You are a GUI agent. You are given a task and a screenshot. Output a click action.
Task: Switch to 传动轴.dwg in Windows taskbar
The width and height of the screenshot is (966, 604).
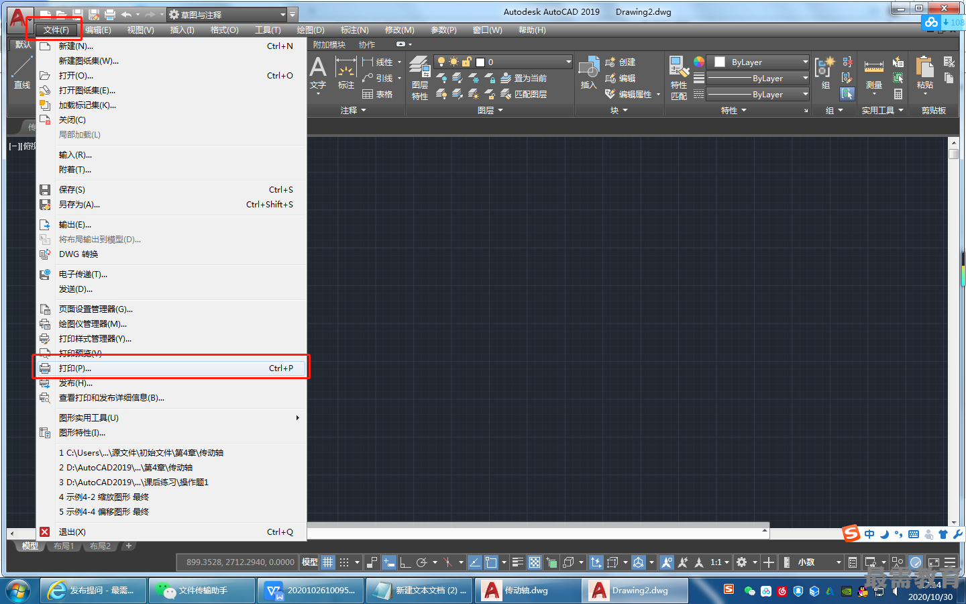point(529,591)
